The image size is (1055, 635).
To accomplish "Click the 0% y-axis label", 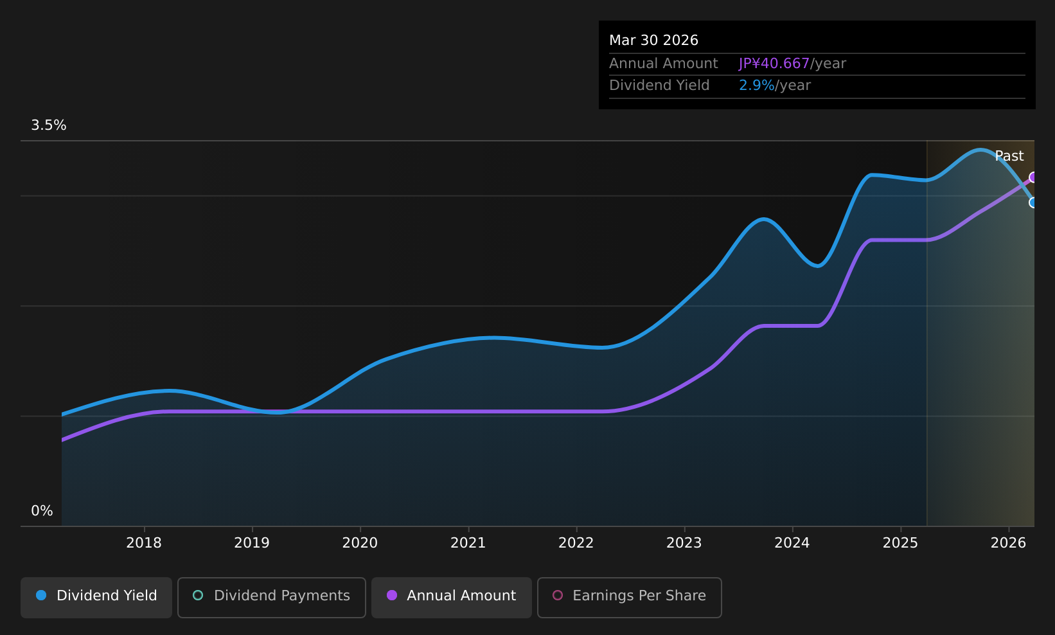I will coord(42,511).
